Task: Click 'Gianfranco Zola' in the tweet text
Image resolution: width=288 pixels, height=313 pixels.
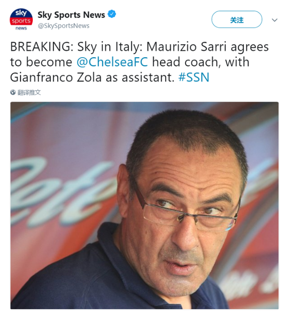Action: [x=56, y=77]
